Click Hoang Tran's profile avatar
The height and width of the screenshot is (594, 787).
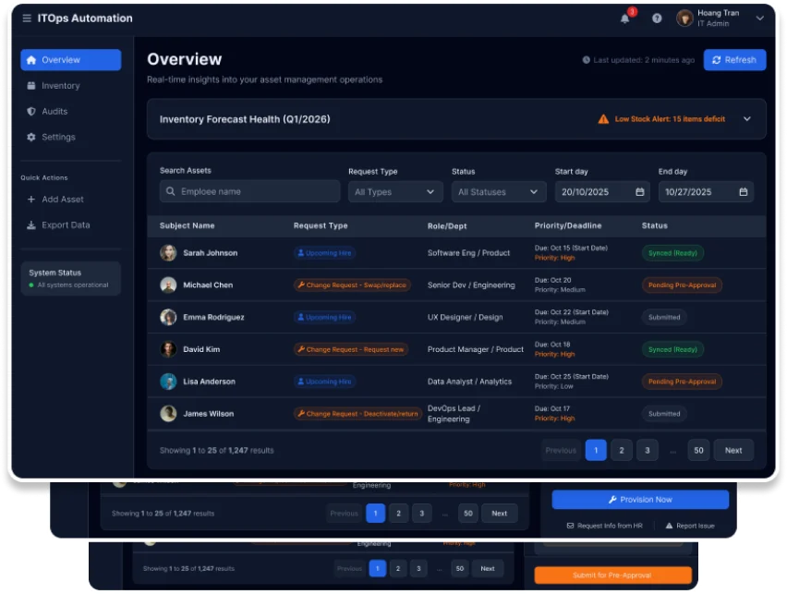[x=684, y=18]
